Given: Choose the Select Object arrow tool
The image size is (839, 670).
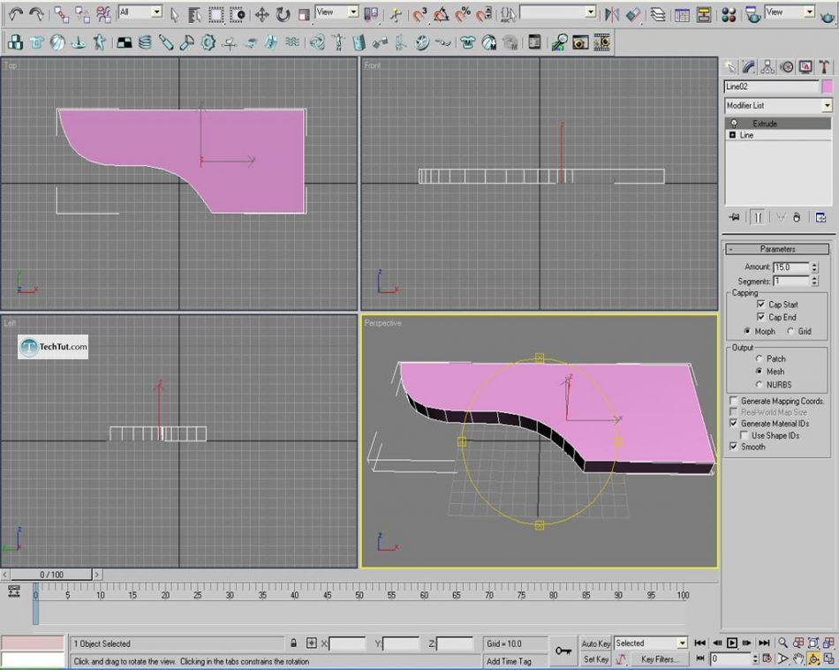Looking at the screenshot, I should (175, 15).
